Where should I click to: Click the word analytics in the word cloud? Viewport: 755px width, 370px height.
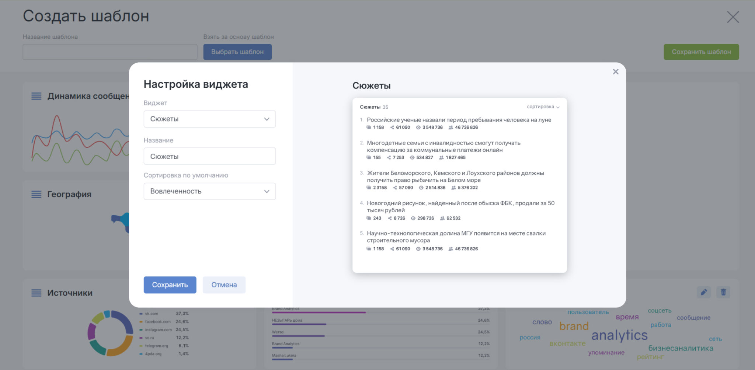(619, 335)
